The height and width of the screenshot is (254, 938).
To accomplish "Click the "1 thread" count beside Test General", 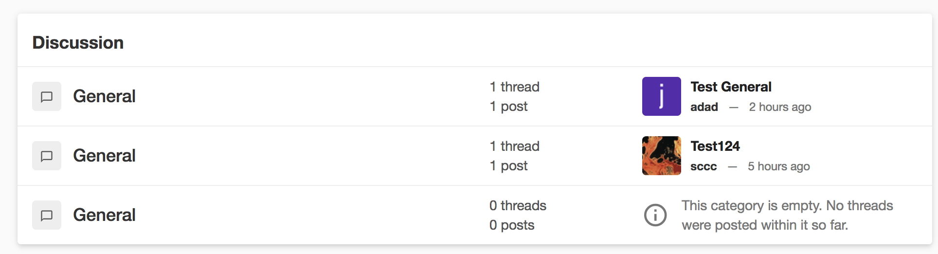I will [x=514, y=87].
